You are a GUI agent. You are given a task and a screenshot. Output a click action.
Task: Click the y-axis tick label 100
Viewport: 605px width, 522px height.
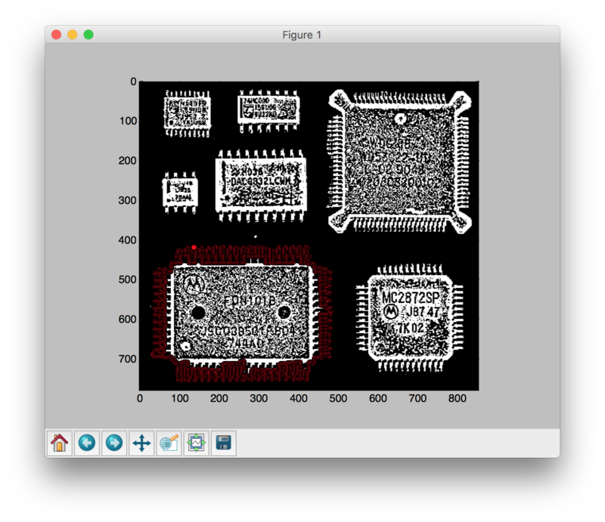(128, 121)
